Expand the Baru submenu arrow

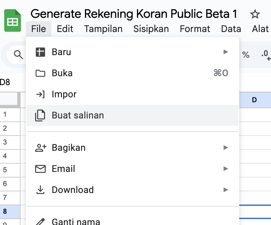226,52
